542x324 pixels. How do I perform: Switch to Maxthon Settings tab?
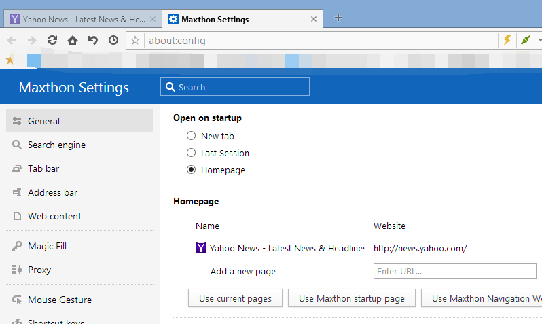tap(242, 19)
